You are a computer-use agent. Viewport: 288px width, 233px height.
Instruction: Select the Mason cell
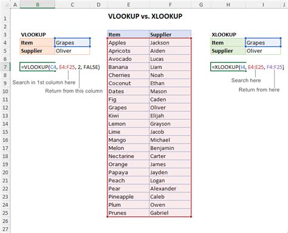pos(170,91)
